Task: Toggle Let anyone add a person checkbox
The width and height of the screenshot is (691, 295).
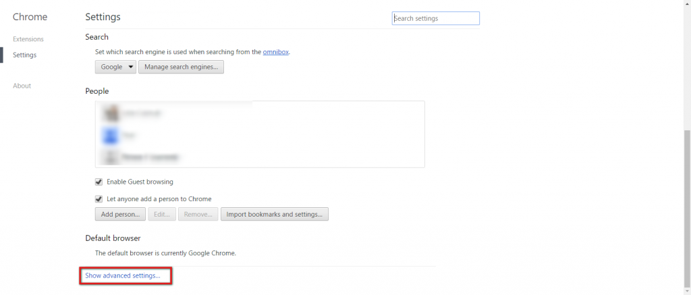Action: click(99, 199)
